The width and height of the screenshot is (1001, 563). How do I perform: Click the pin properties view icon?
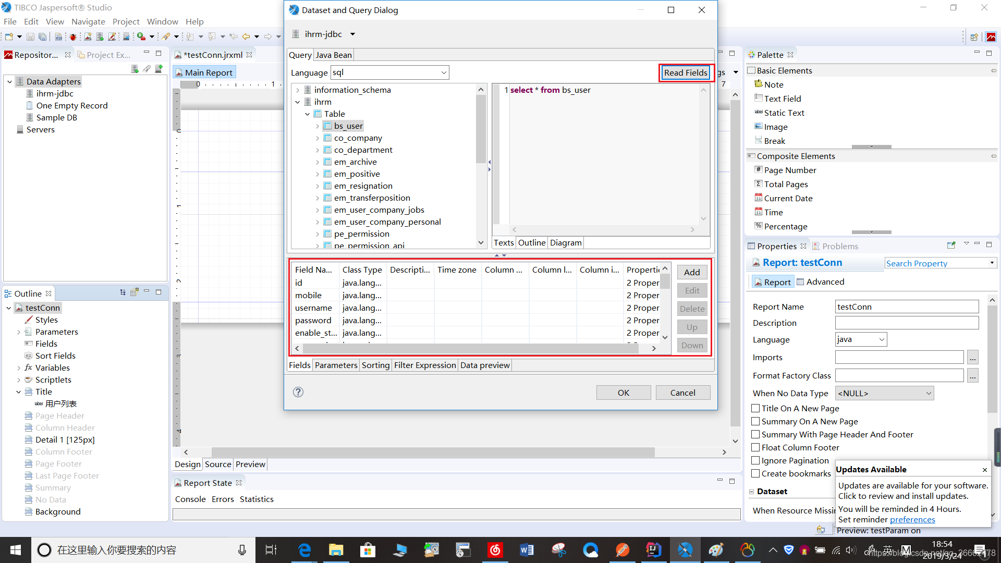point(951,245)
